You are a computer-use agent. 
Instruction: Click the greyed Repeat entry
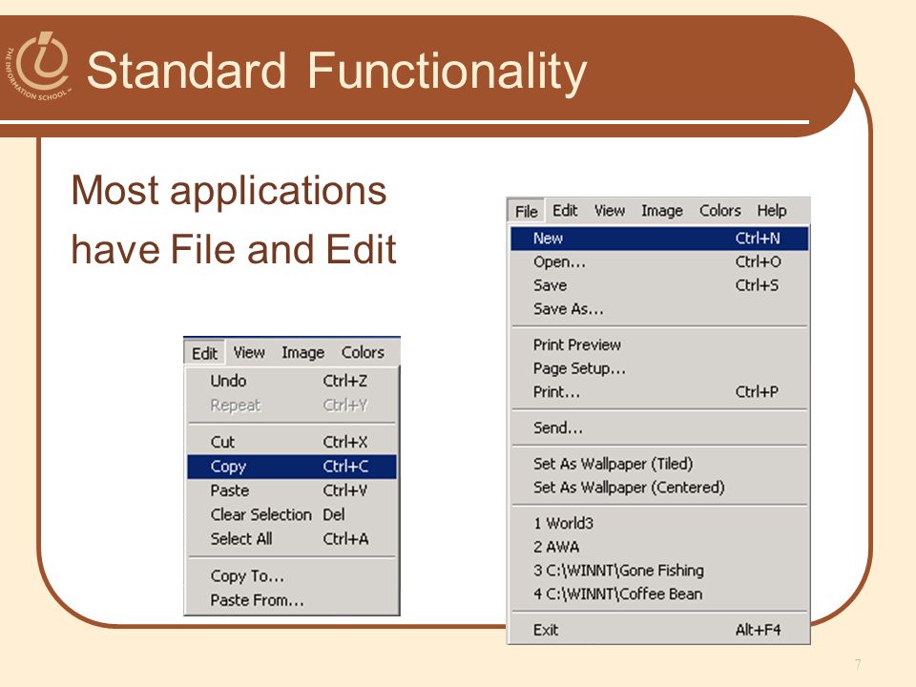292,406
